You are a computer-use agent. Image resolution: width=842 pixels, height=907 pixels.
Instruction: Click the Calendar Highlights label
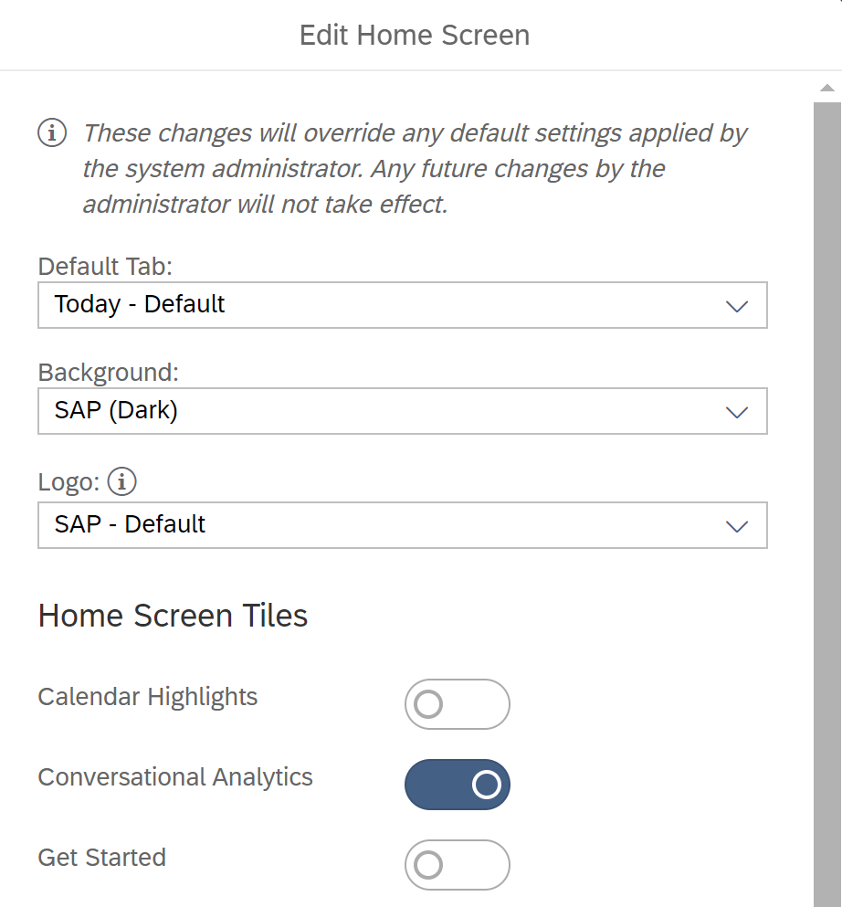click(x=148, y=697)
